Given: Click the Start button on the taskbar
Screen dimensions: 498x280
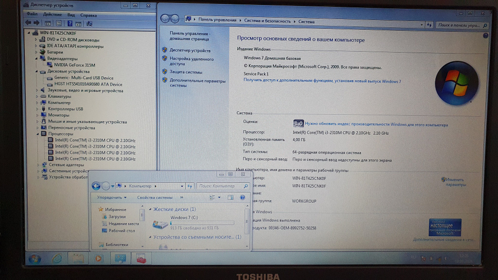Looking at the screenshot, I should 35,259.
